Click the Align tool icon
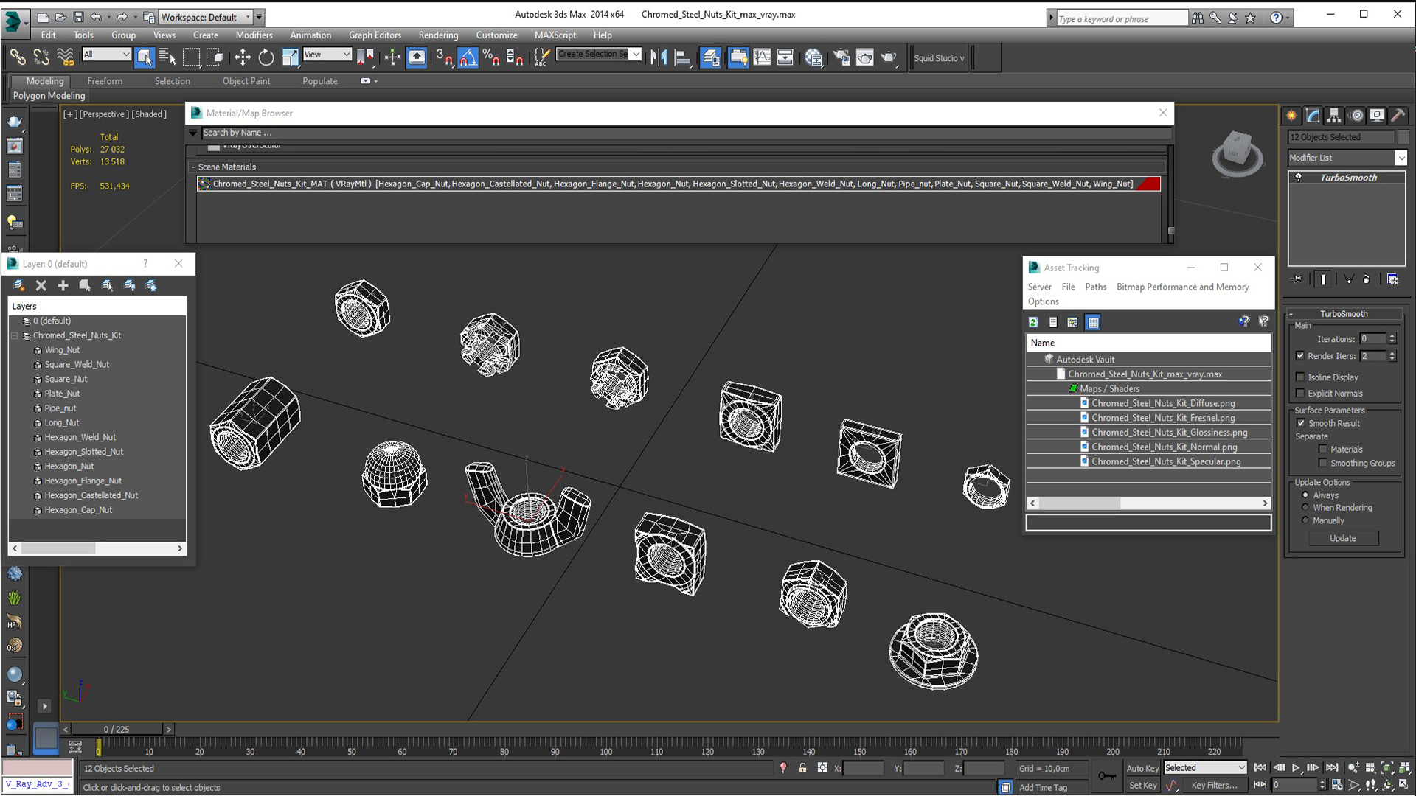The image size is (1416, 796). click(683, 57)
